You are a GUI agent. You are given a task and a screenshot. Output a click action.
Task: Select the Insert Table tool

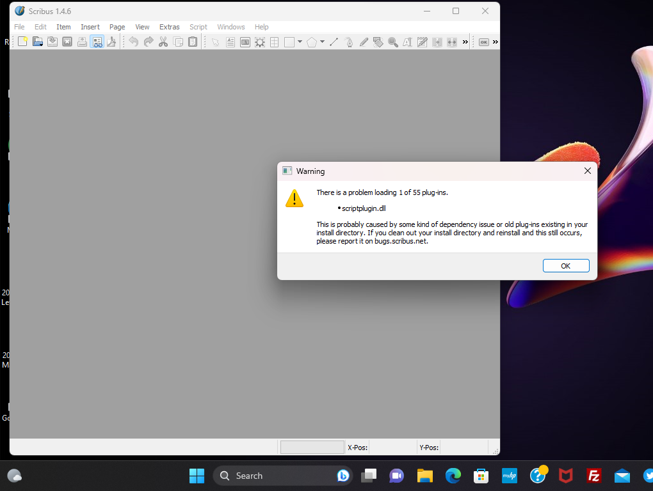pyautogui.click(x=274, y=42)
